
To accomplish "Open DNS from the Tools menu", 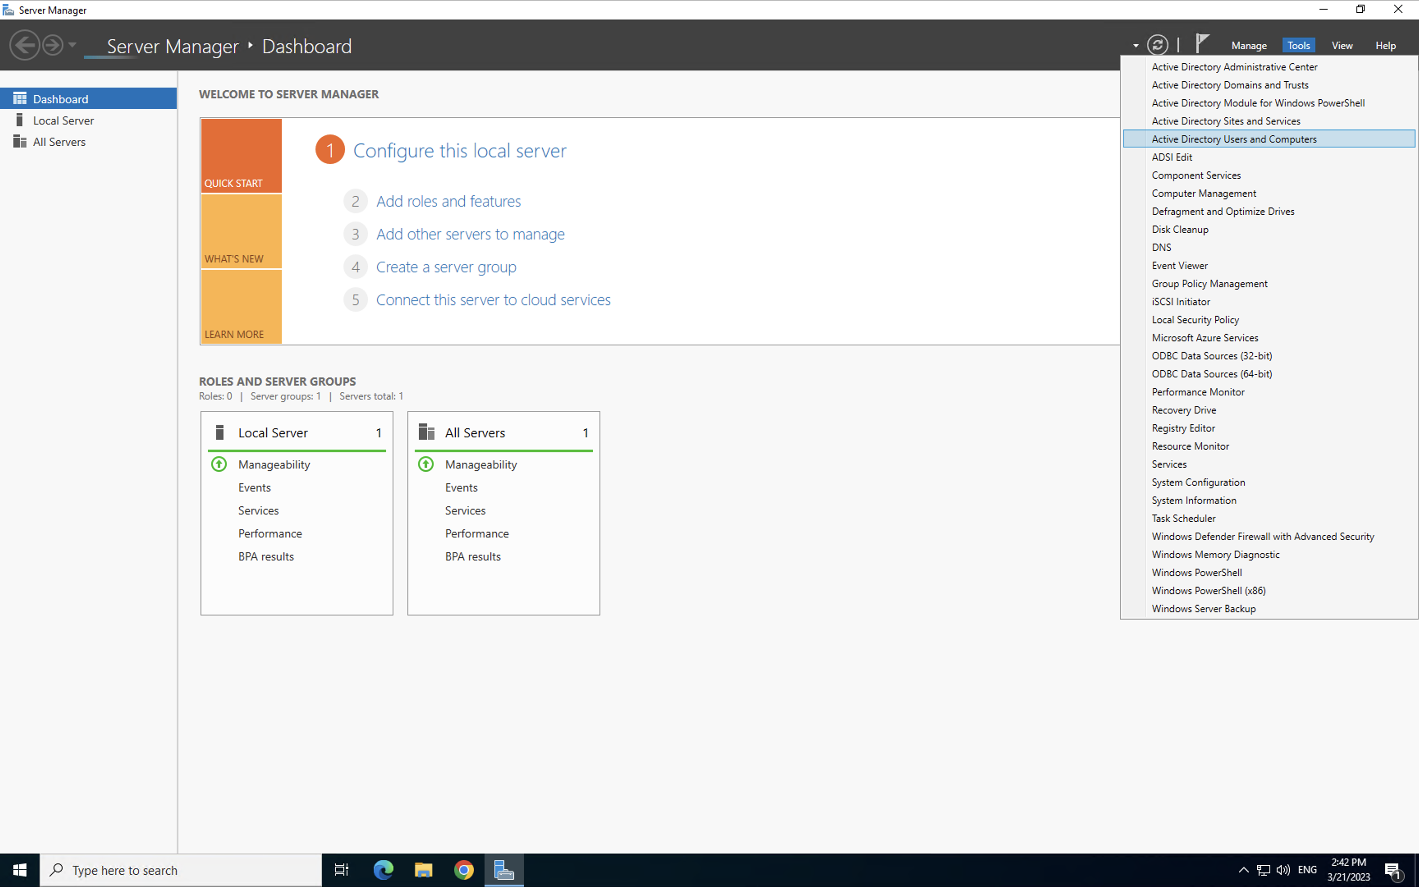I will (x=1269, y=248).
